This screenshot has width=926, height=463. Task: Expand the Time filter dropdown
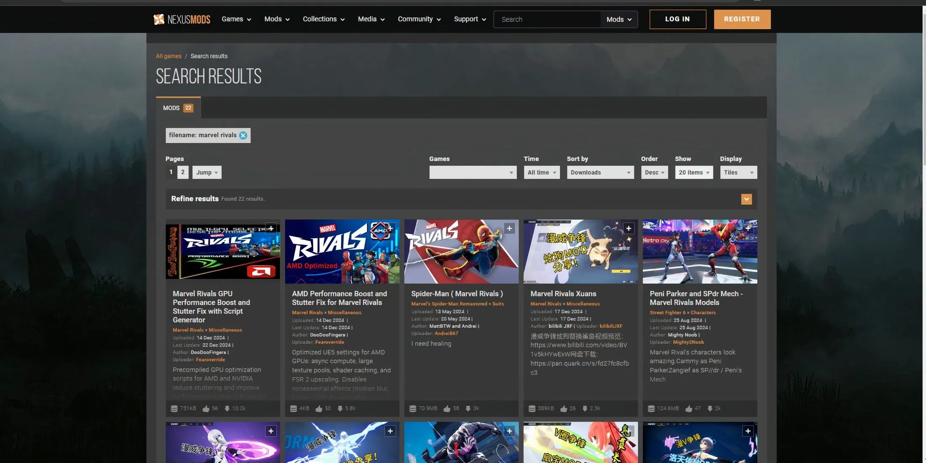point(540,173)
